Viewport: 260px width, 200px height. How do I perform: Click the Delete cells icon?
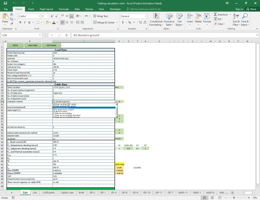pyautogui.click(x=198, y=20)
